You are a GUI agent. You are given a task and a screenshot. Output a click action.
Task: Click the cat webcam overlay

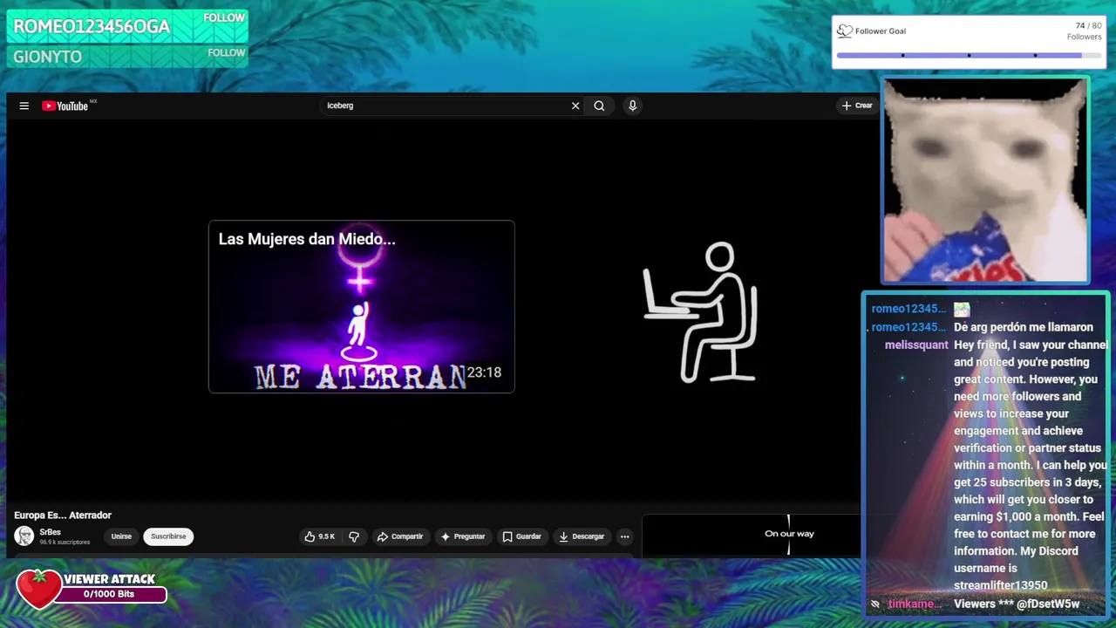pos(985,181)
